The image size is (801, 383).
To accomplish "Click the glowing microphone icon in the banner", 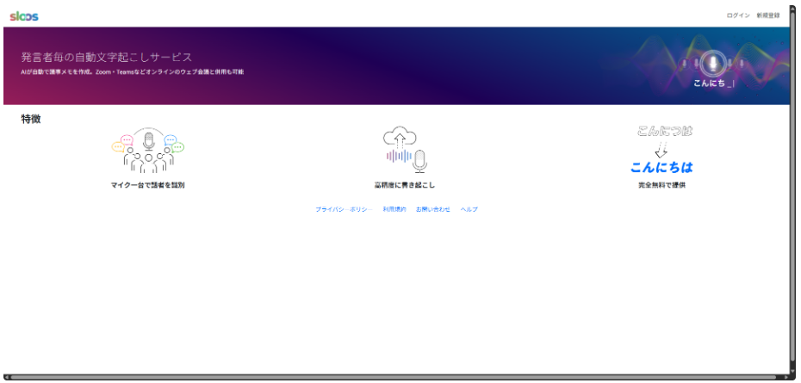I will [711, 63].
